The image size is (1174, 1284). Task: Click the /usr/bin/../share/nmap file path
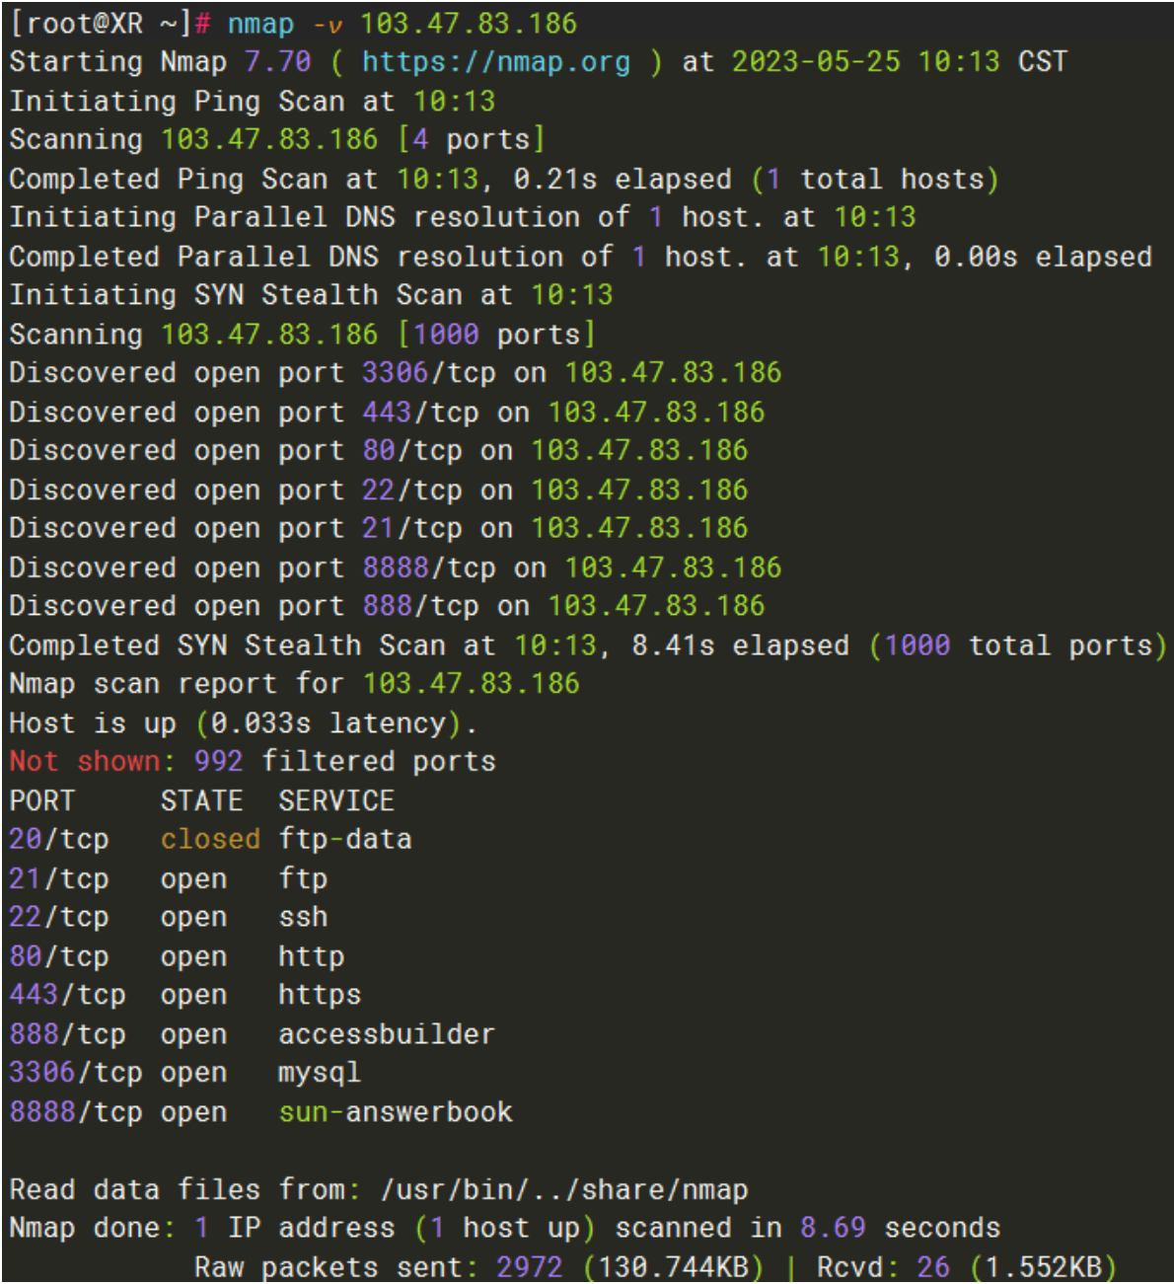click(564, 1189)
